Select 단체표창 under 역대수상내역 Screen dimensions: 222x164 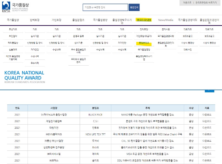144,29
